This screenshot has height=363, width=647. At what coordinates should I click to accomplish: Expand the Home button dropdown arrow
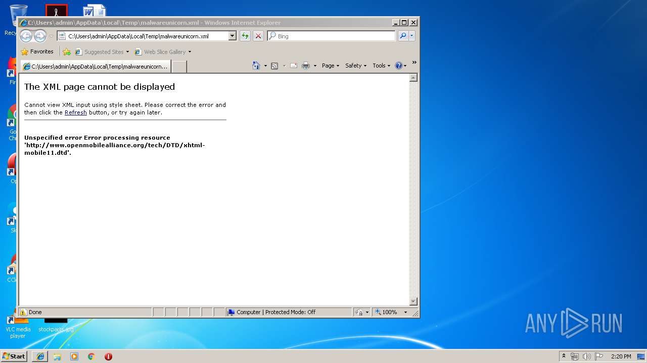click(x=265, y=66)
